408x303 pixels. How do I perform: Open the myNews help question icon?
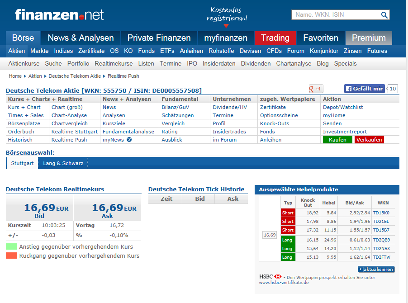129,140
